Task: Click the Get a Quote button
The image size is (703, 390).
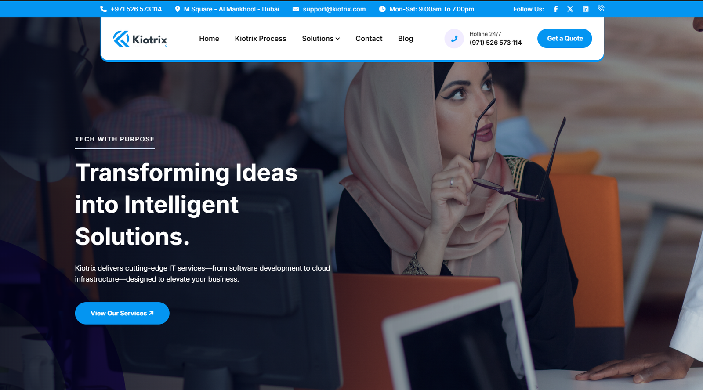Action: (565, 39)
